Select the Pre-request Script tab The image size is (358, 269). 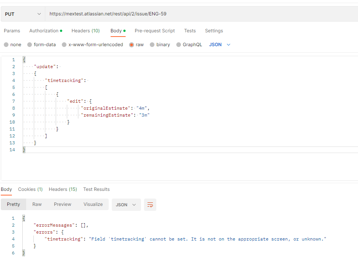click(155, 31)
